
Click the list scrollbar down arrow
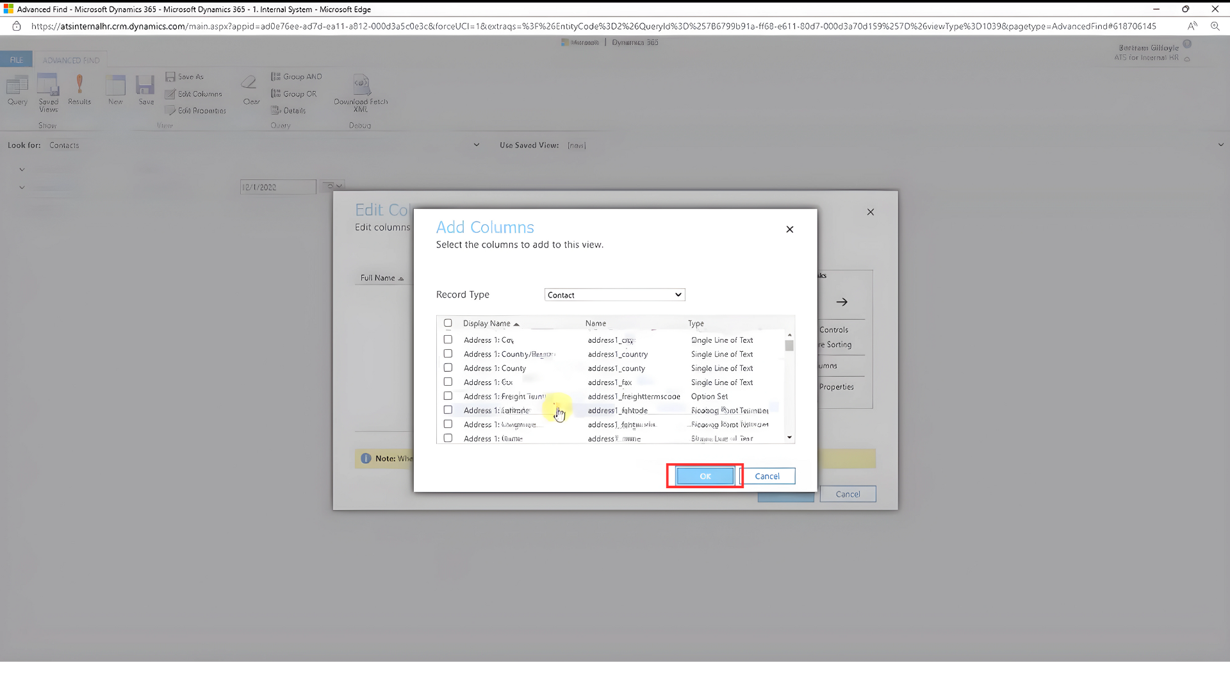coord(789,438)
